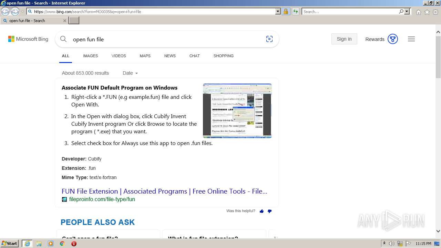Click the 11:15 PM taskbar clock

[423, 244]
